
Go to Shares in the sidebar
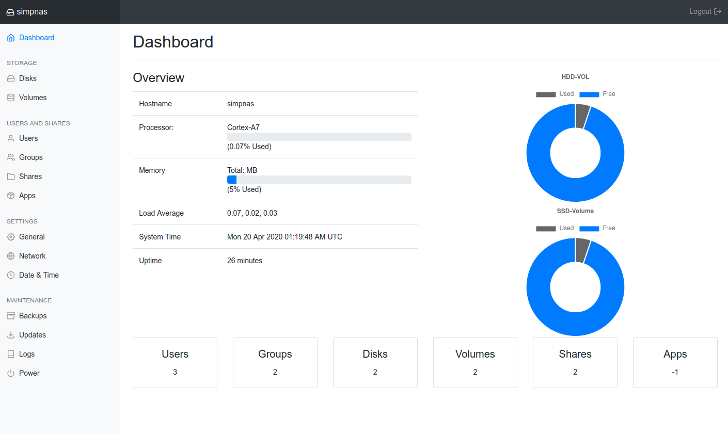point(30,176)
